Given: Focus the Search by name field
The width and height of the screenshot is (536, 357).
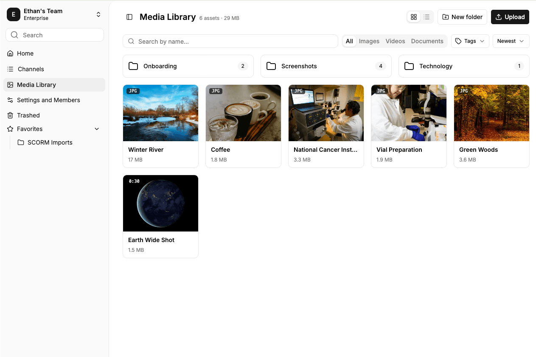Looking at the screenshot, I should [230, 41].
